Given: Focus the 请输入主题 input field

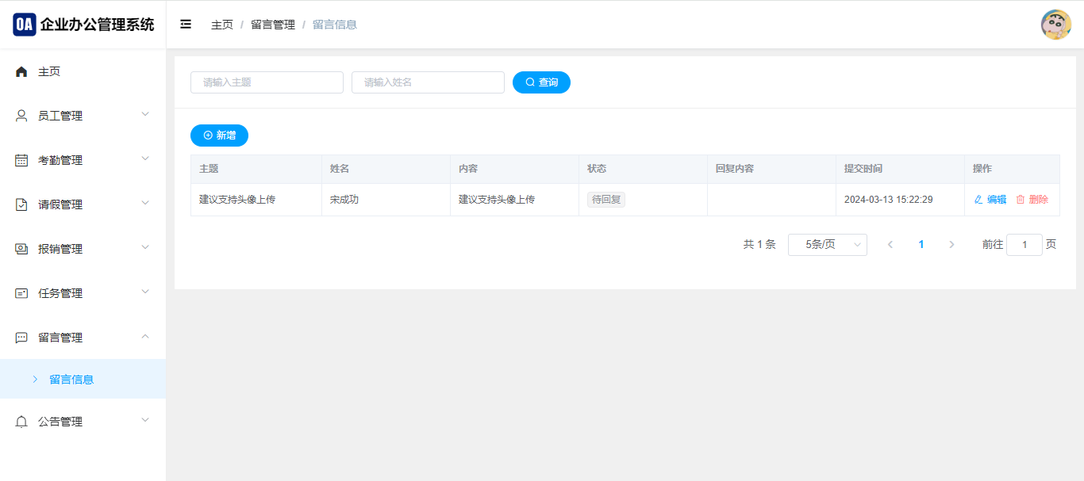Looking at the screenshot, I should 267,82.
